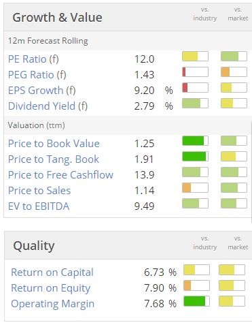Click Price to Book green industry bar
The width and height of the screenshot is (252, 327).
[x=195, y=141]
